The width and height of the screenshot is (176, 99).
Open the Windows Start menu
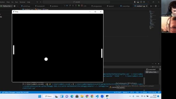pyautogui.click(x=40, y=96)
